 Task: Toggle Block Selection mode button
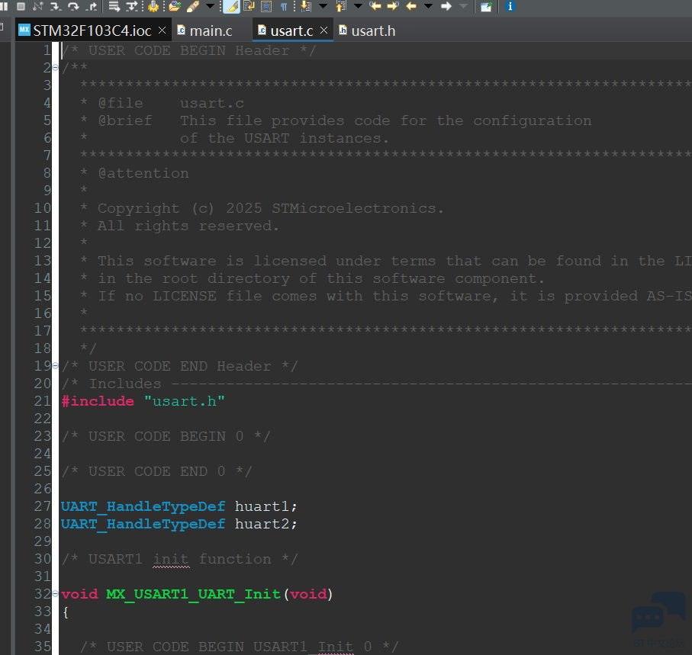click(x=266, y=6)
